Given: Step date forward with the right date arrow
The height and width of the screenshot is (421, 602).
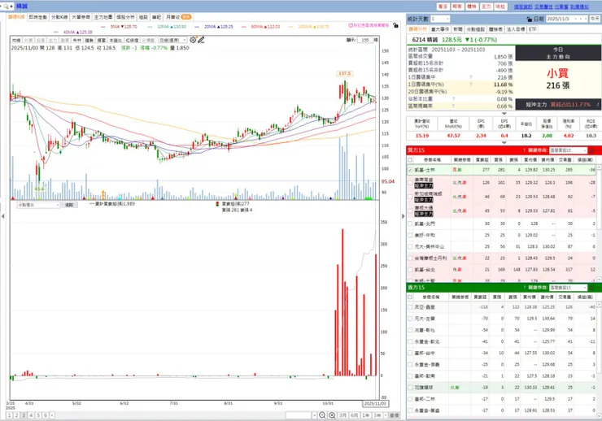Looking at the screenshot, I should point(586,19).
